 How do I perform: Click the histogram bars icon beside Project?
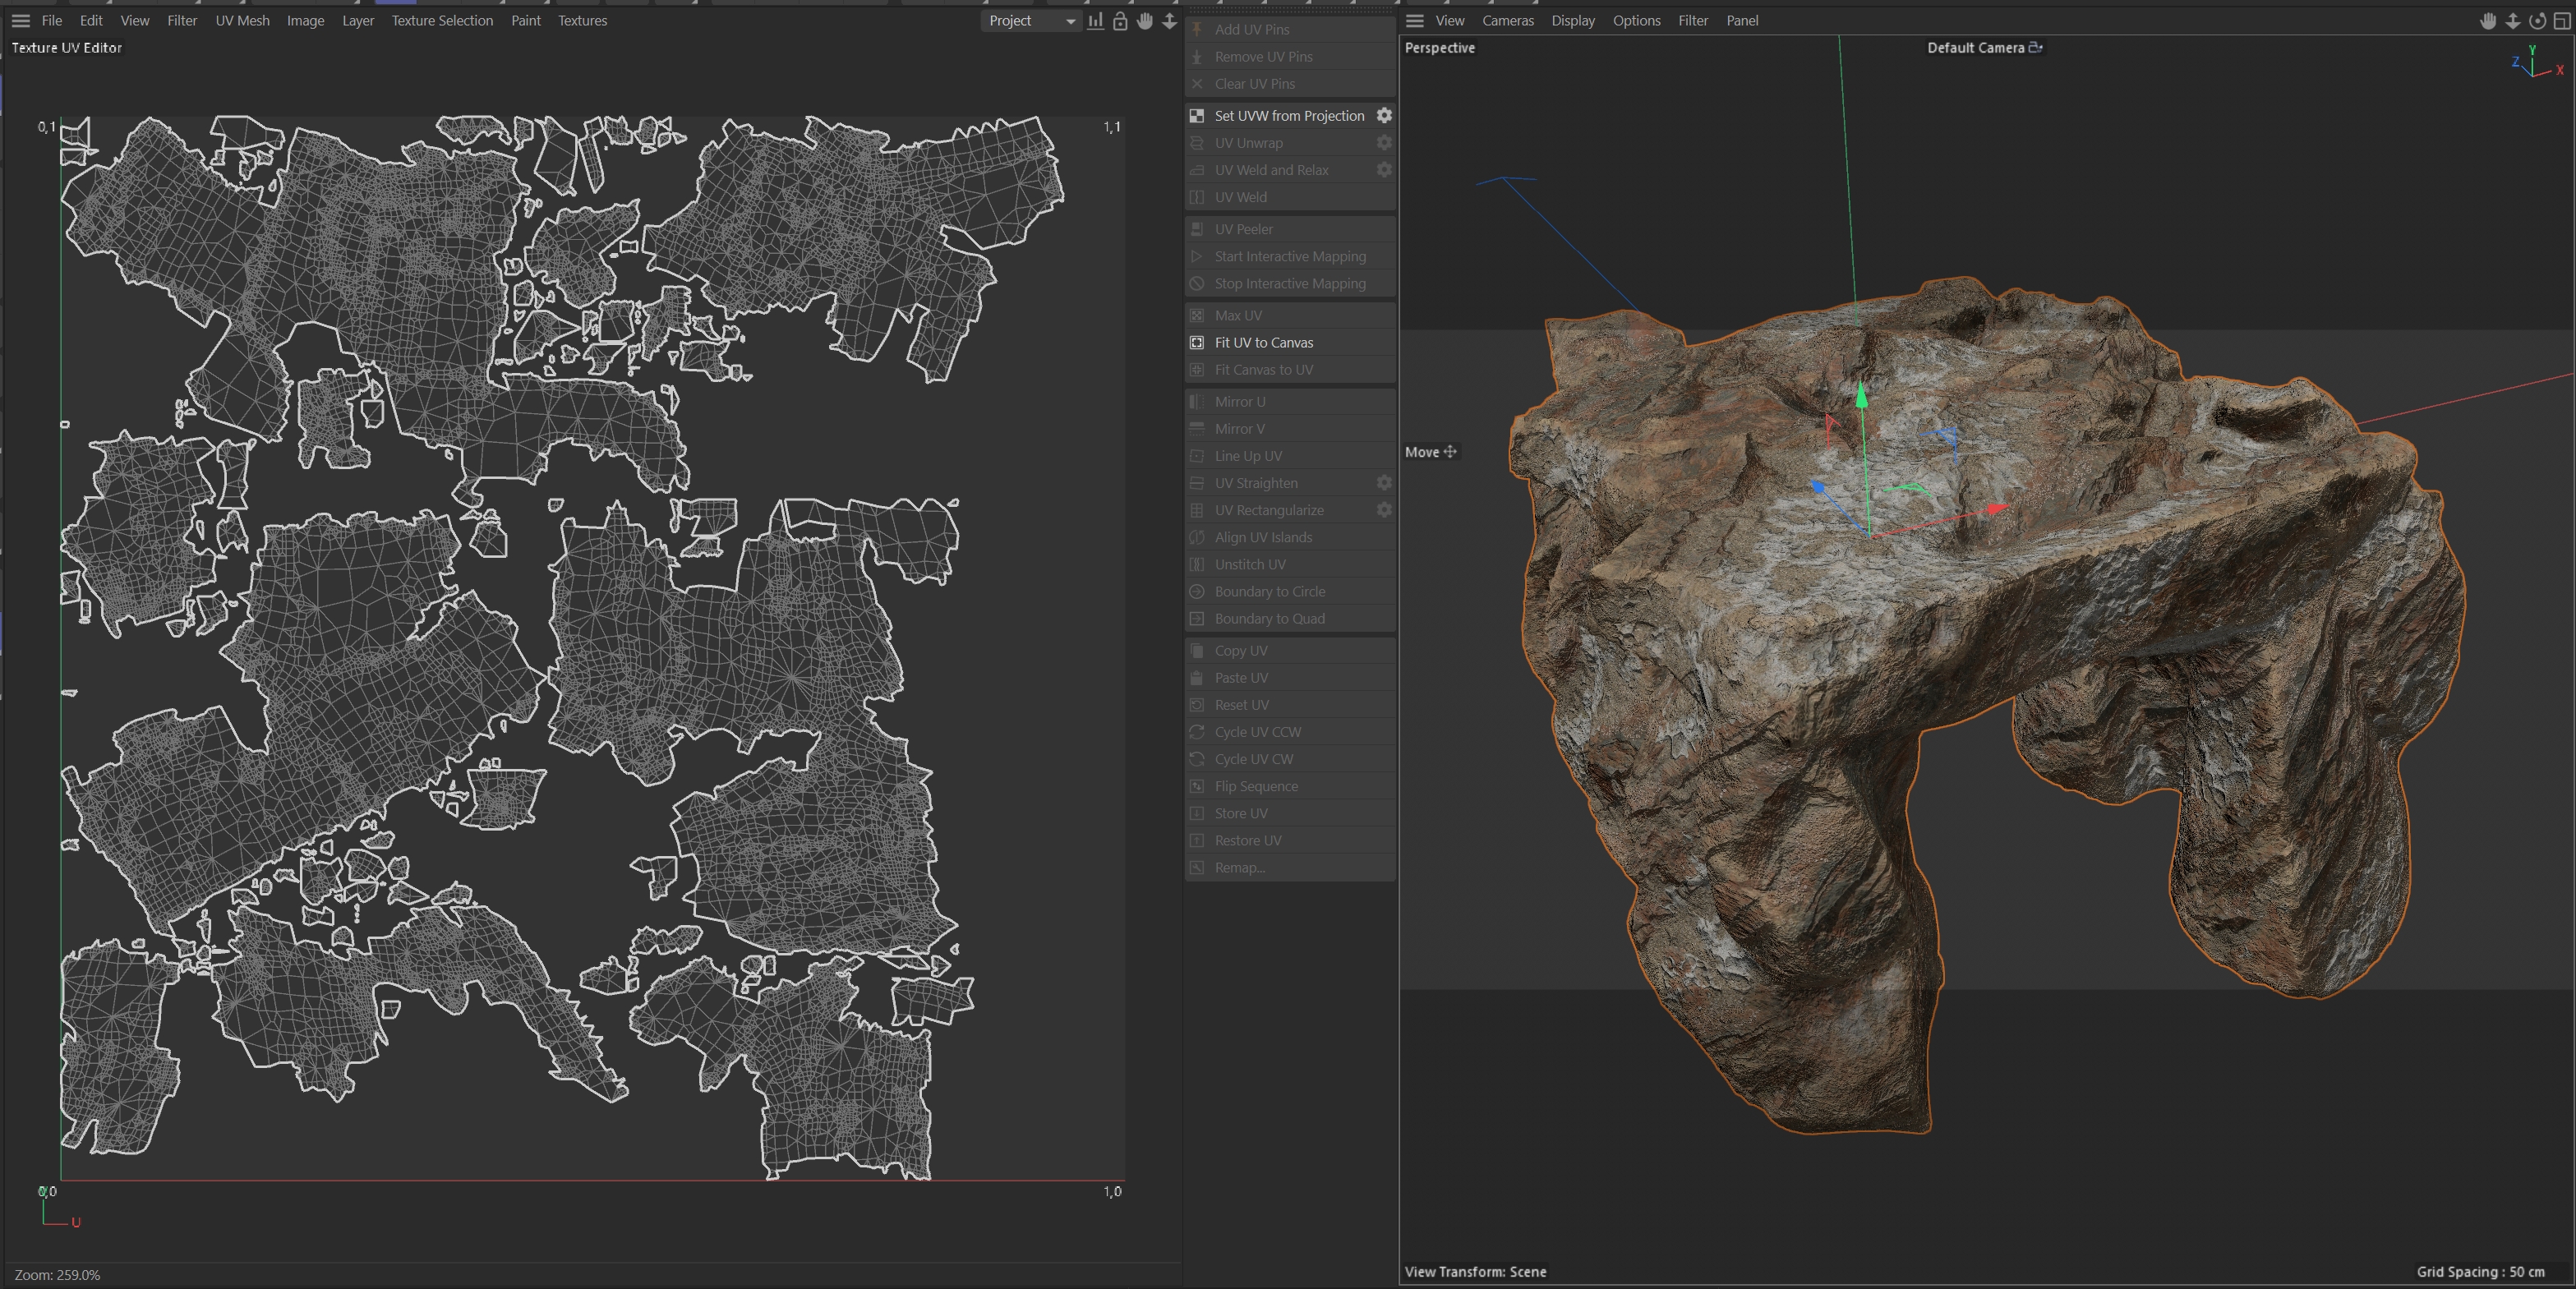click(x=1096, y=21)
